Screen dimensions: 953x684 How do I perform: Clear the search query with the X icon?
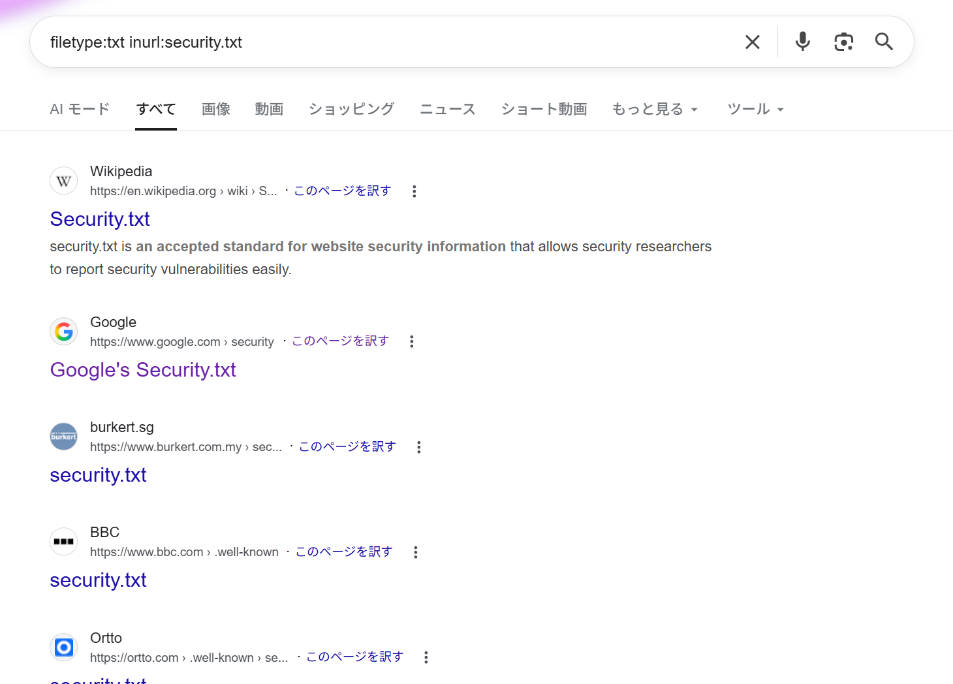point(752,42)
